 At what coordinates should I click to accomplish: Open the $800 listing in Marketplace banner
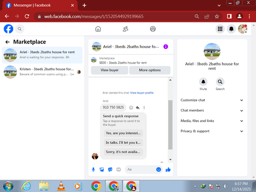(123, 62)
